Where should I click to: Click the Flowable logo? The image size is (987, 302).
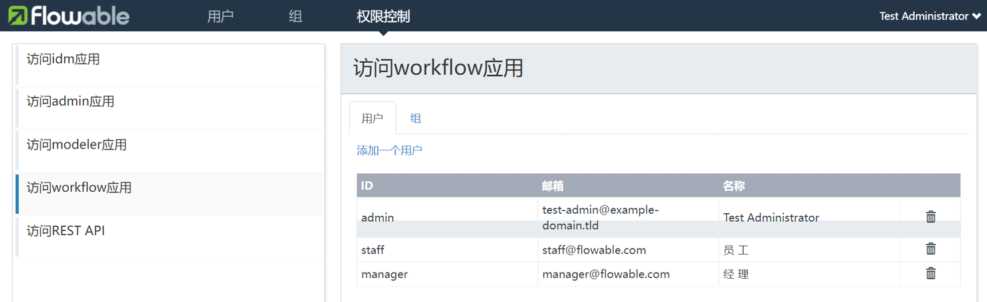point(69,16)
